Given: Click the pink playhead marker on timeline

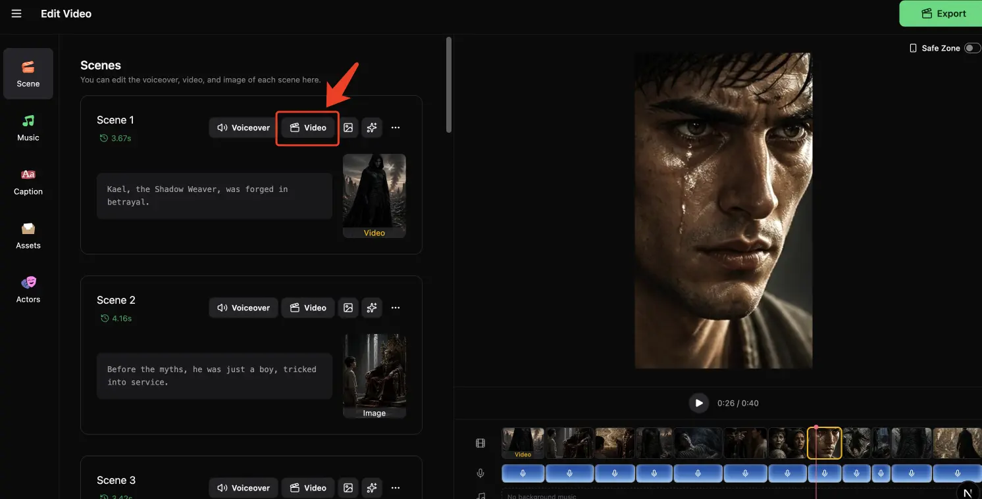Looking at the screenshot, I should (x=816, y=427).
